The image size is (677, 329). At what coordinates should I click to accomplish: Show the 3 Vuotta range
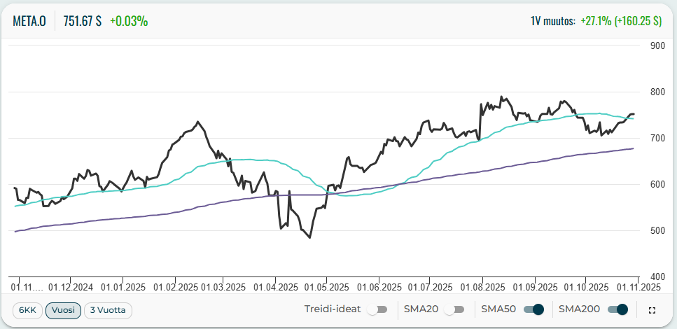point(108,310)
